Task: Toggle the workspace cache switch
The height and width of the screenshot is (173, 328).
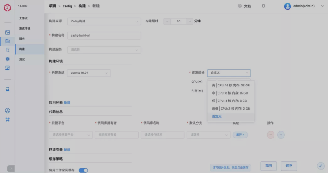Action: [83, 170]
